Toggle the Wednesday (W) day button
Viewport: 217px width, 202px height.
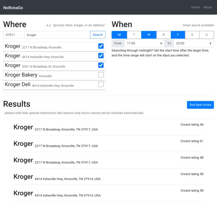[149, 35]
